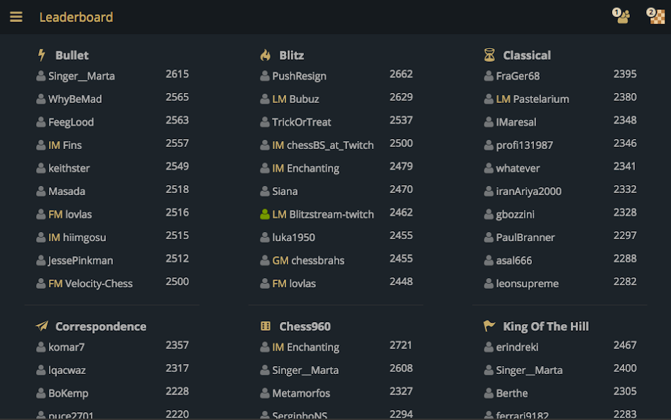Image resolution: width=671 pixels, height=420 pixels.
Task: Click the Correspondence paper plane icon
Action: [x=43, y=326]
